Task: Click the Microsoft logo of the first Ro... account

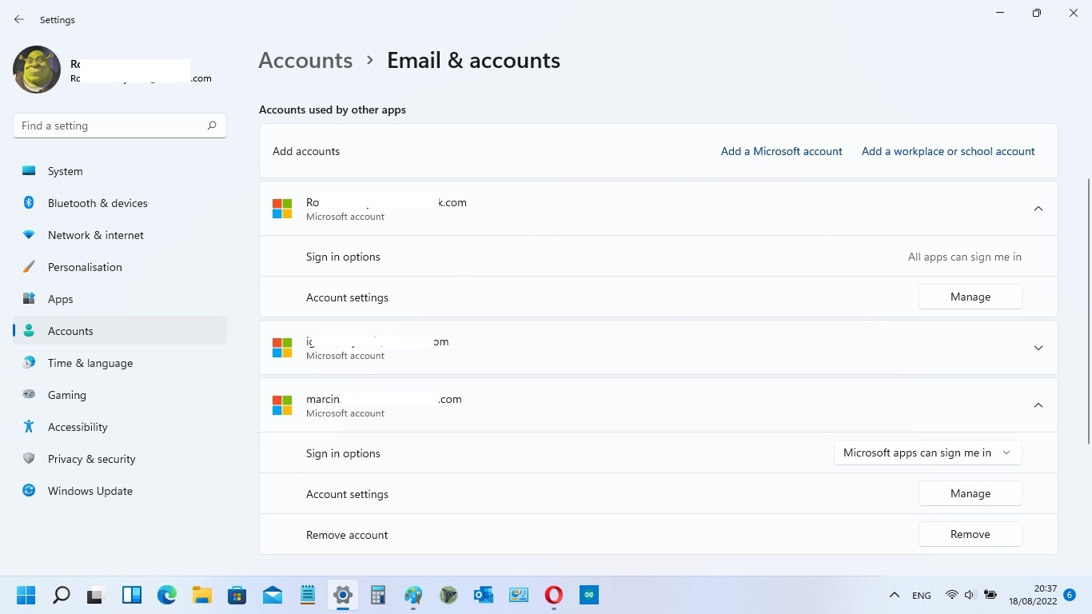Action: (282, 209)
